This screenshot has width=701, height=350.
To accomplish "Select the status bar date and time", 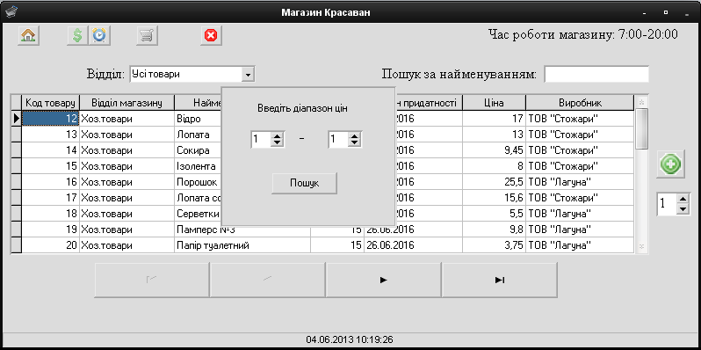I will point(350,339).
